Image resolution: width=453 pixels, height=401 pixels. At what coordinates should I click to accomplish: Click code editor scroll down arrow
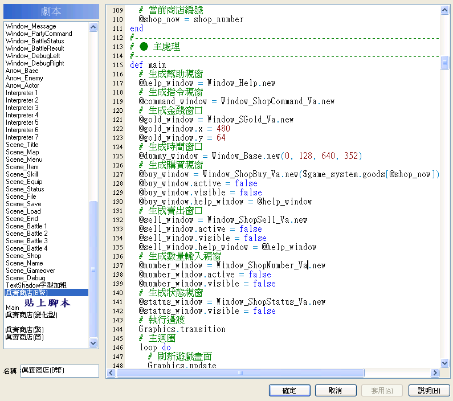click(444, 363)
